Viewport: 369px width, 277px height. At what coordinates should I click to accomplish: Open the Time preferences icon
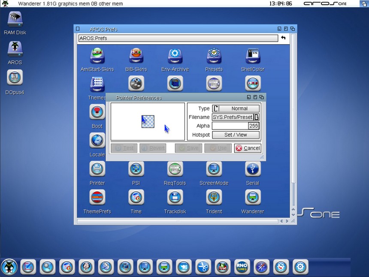(x=136, y=197)
